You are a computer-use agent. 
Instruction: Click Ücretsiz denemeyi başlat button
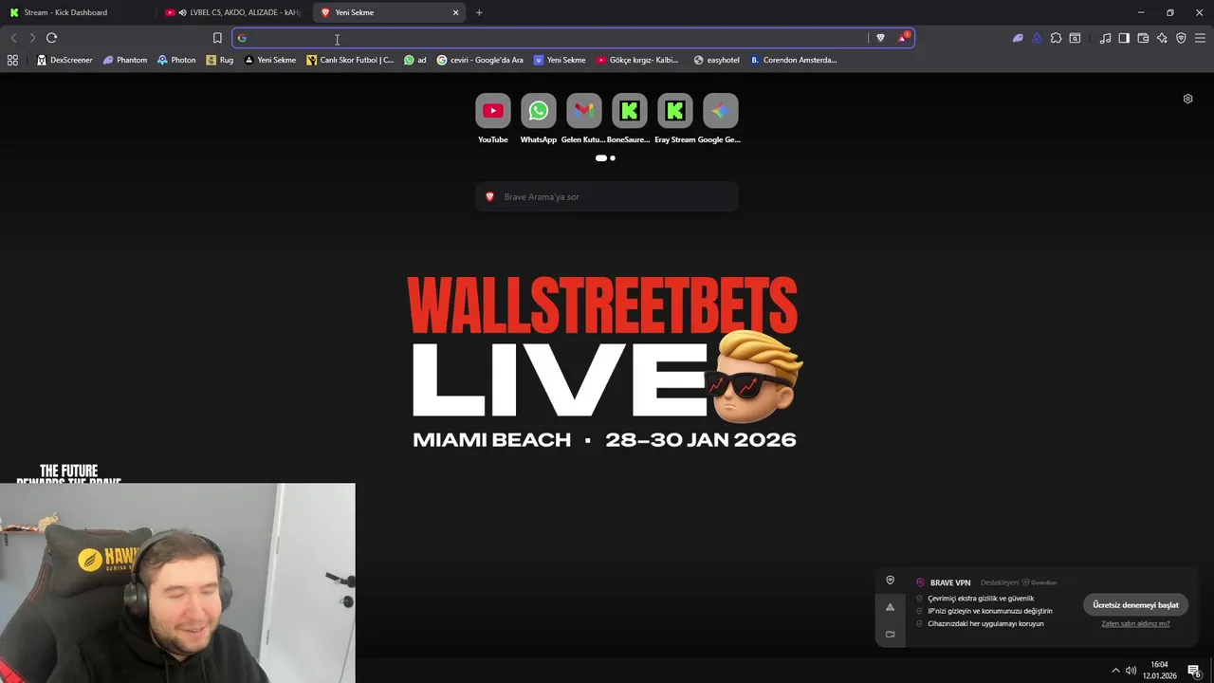(1135, 605)
